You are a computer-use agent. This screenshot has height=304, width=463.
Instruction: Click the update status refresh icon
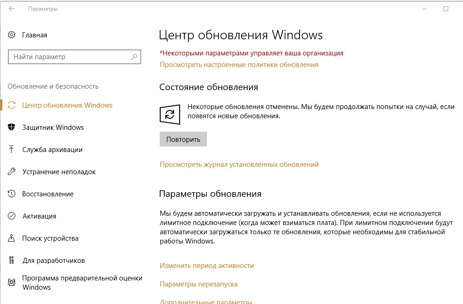click(x=170, y=115)
